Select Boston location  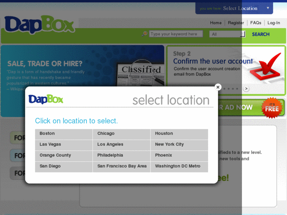pyautogui.click(x=64, y=134)
